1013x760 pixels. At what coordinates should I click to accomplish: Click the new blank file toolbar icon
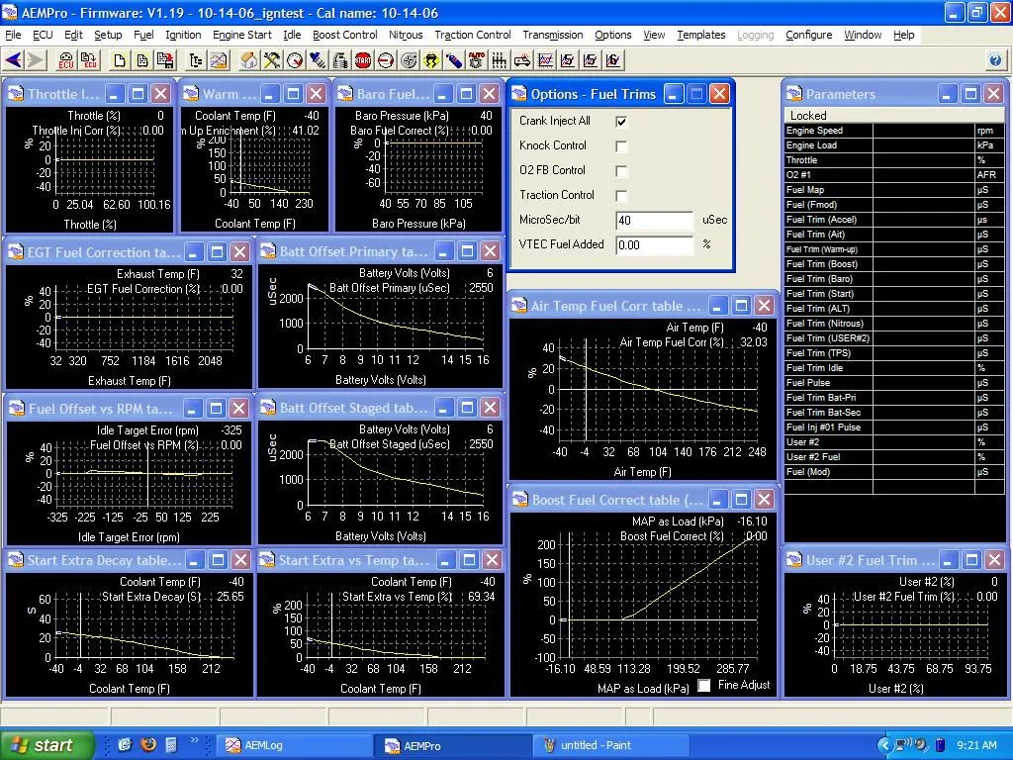pos(119,60)
